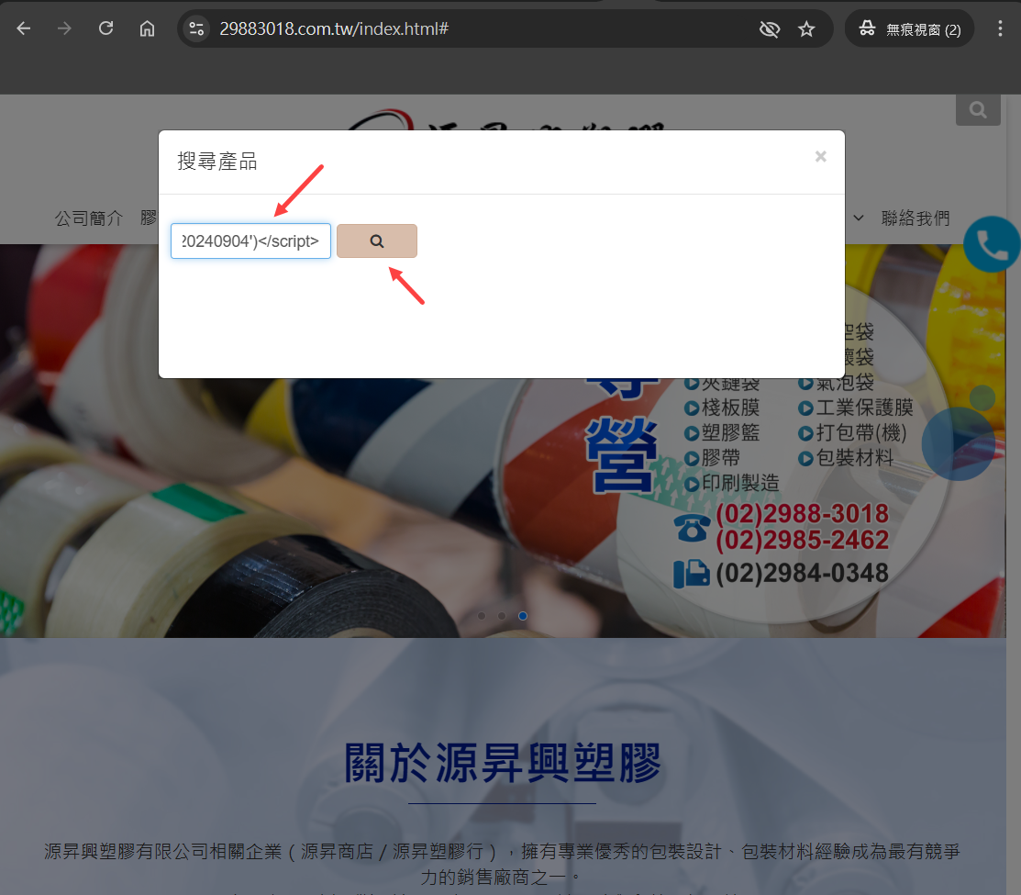Select the third active carousel dot
The width and height of the screenshot is (1021, 895).
click(523, 616)
